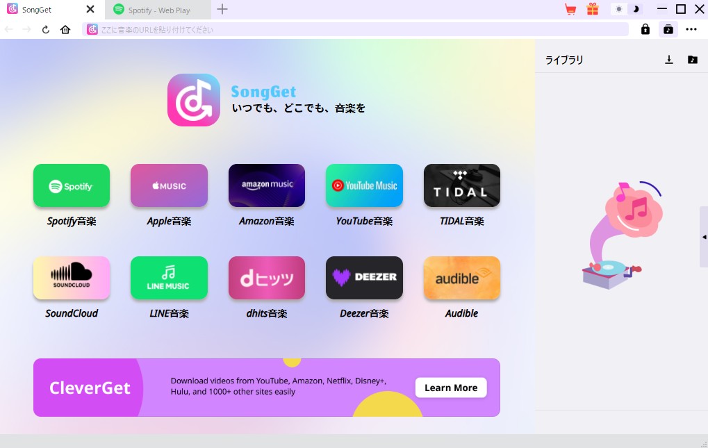Open the dhits music tile
708x448 pixels.
click(267, 278)
